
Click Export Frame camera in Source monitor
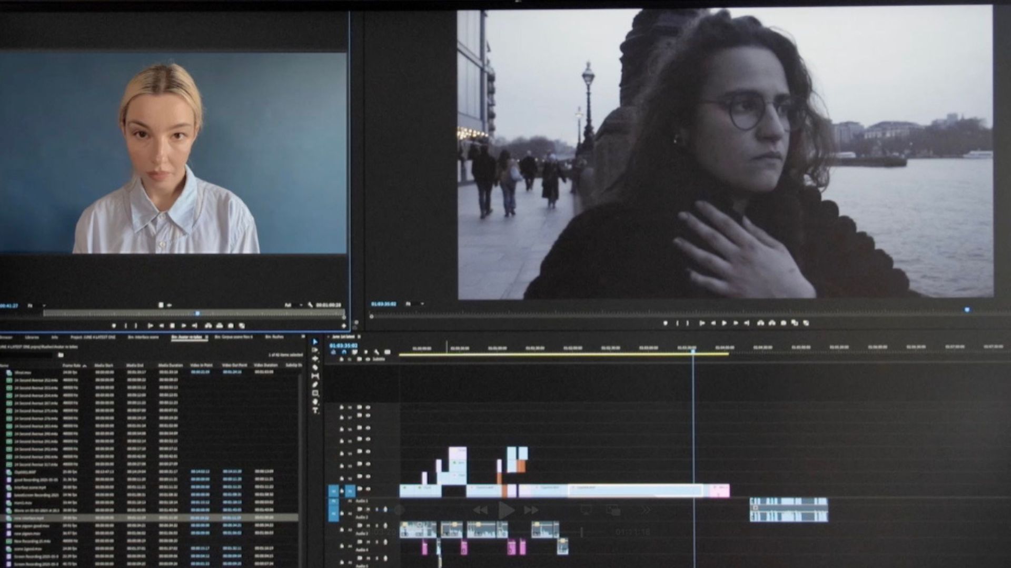point(230,326)
